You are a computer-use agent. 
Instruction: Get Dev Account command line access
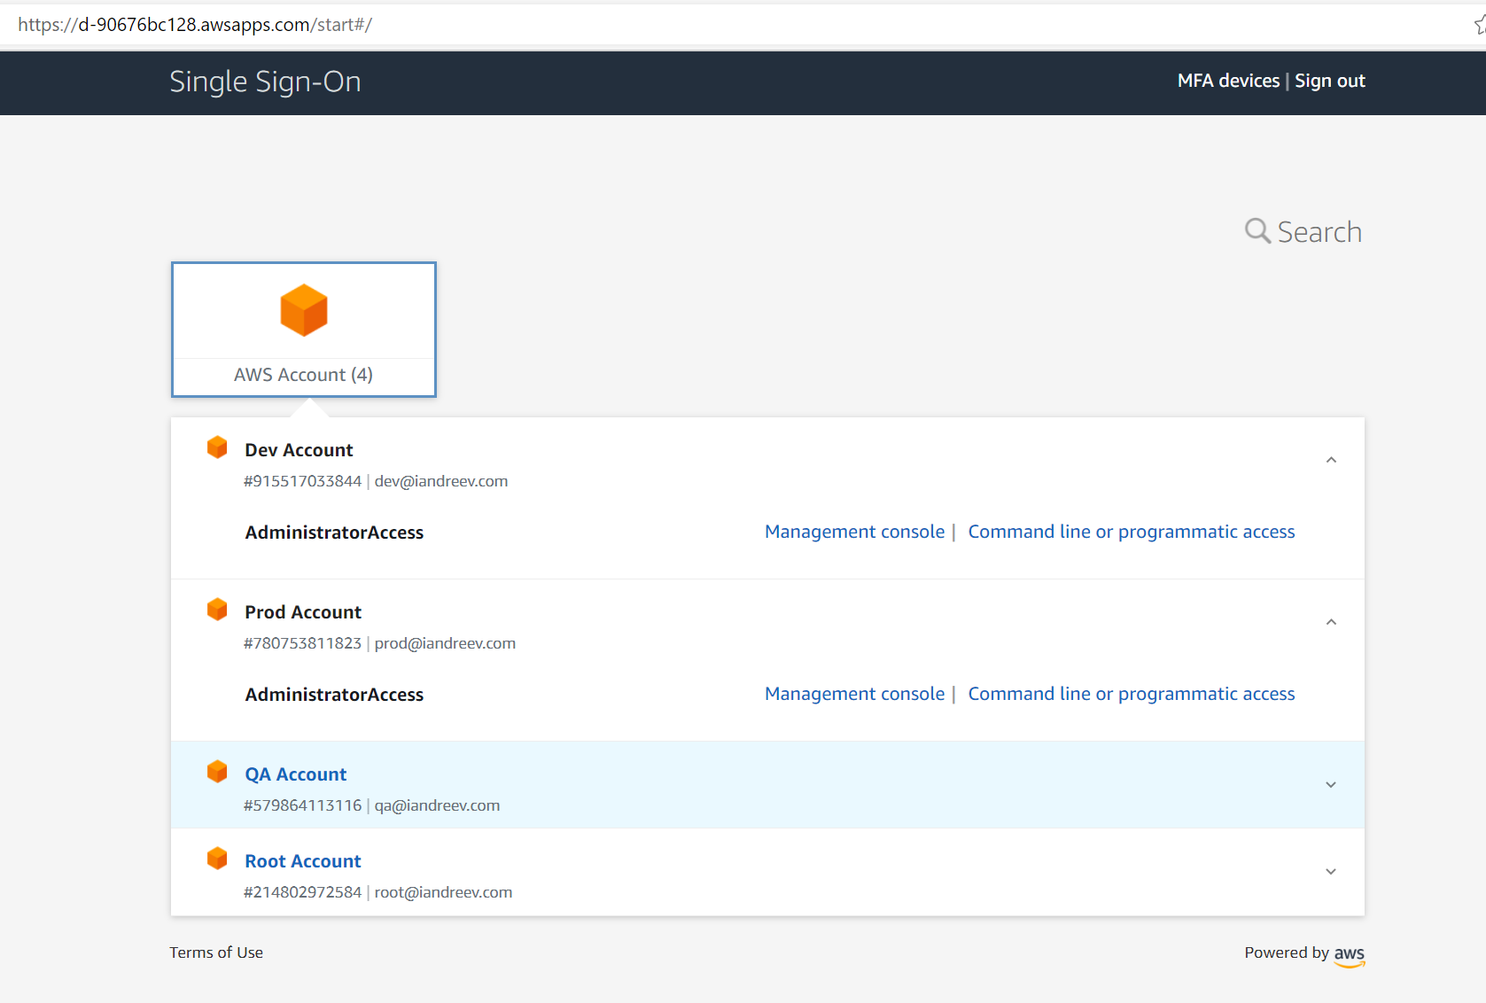coord(1132,532)
